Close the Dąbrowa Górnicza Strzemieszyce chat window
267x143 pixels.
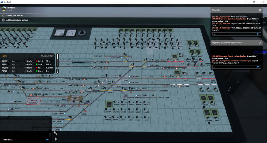[x=260, y=43]
